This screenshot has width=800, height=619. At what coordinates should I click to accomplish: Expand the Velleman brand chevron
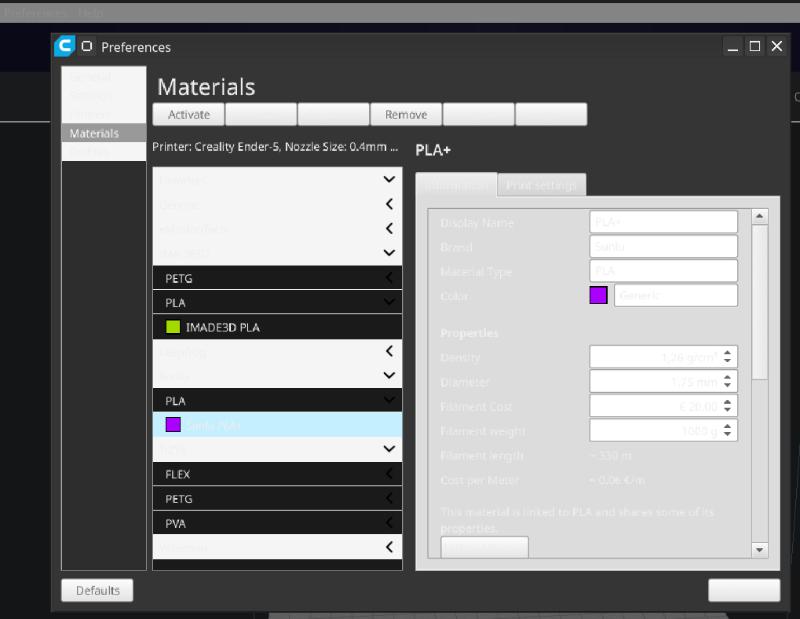[389, 548]
